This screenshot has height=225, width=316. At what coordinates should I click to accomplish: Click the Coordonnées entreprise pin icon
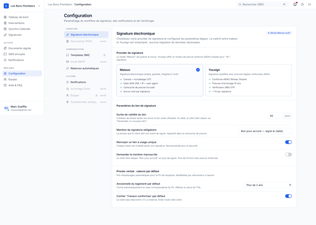68,102
